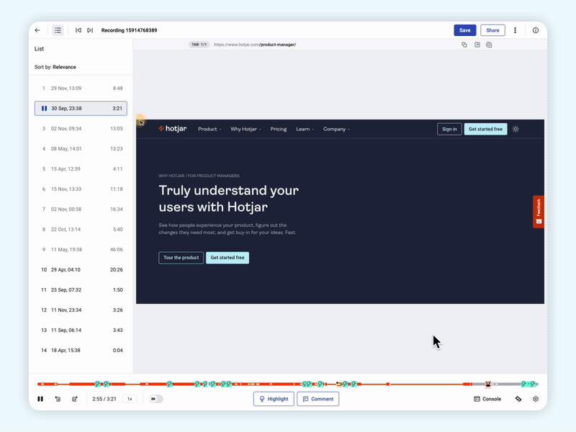
Task: Open recording 12 from 11 Nov, 23:34
Action: tap(81, 310)
